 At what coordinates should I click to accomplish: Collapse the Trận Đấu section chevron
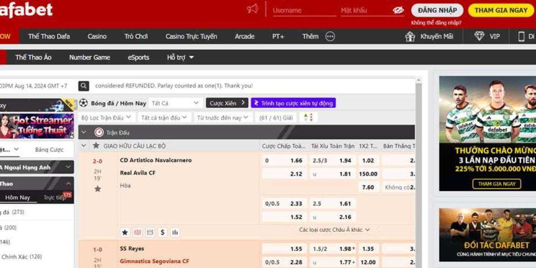84,132
